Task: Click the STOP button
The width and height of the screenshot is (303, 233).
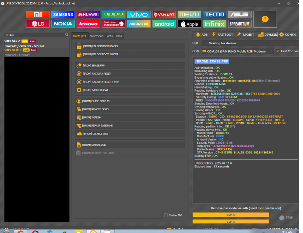Action: [286, 218]
